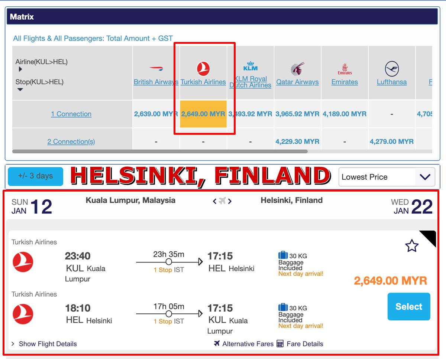Click the 17h 05m duration text
Image resolution: width=446 pixels, height=359 pixels.
169,306
